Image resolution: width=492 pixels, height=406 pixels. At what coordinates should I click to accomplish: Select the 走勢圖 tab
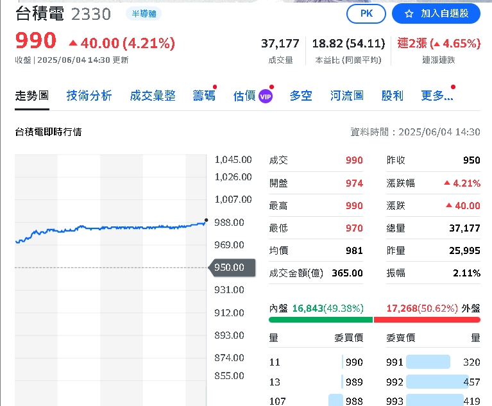pyautogui.click(x=32, y=96)
